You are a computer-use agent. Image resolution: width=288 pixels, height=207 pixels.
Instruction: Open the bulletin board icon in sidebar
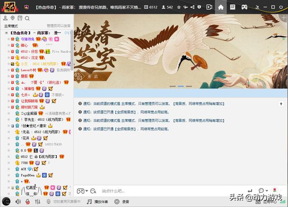point(20,18)
